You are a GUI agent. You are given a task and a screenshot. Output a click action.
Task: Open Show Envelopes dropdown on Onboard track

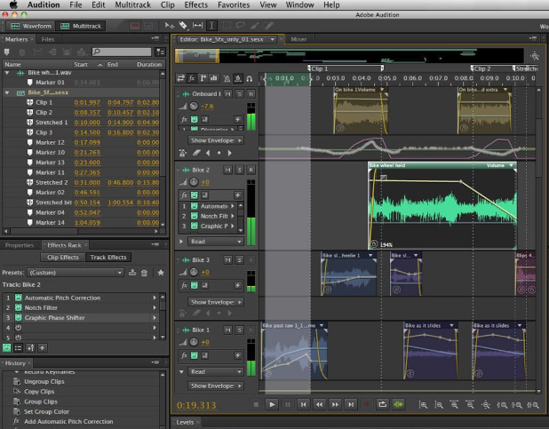[216, 140]
